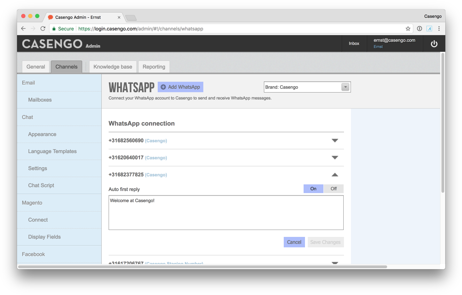This screenshot has width=462, height=295.
Task: Open chat Settings in the sidebar
Action: [59, 168]
